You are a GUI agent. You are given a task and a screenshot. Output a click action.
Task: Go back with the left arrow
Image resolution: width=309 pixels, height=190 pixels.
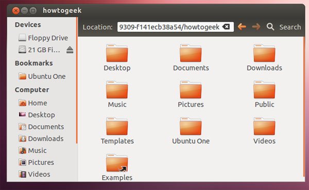coord(242,27)
